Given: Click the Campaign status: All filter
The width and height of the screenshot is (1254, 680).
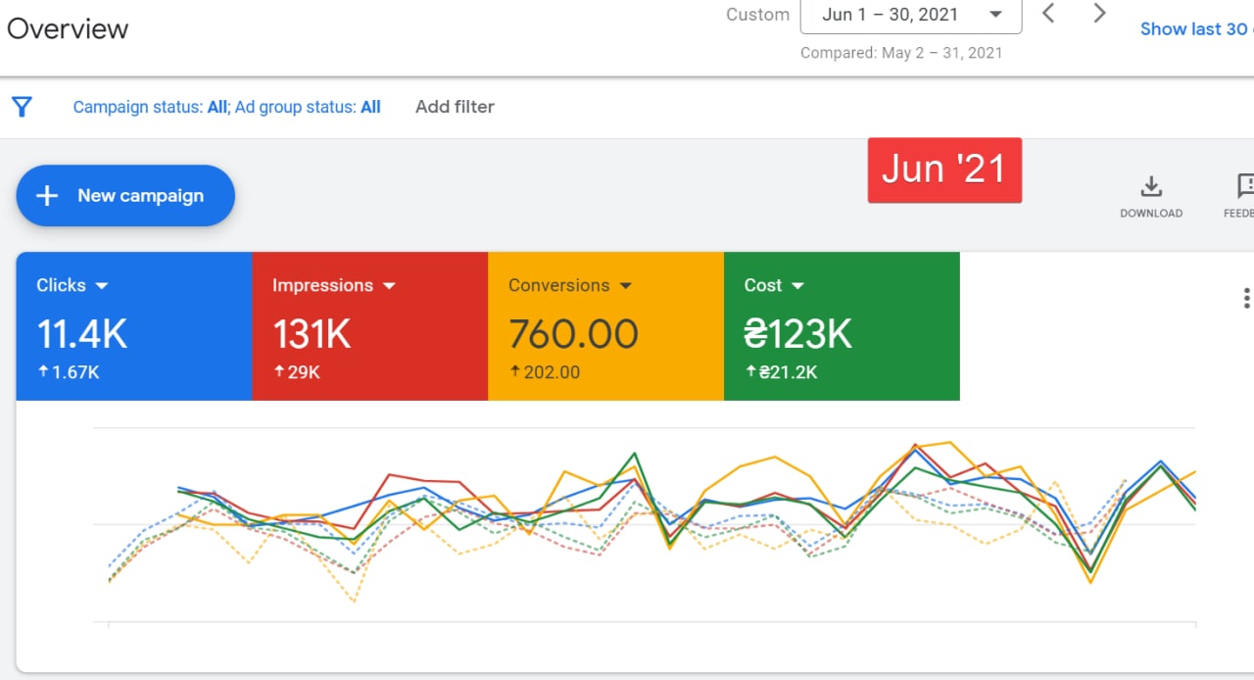Looking at the screenshot, I should [144, 107].
